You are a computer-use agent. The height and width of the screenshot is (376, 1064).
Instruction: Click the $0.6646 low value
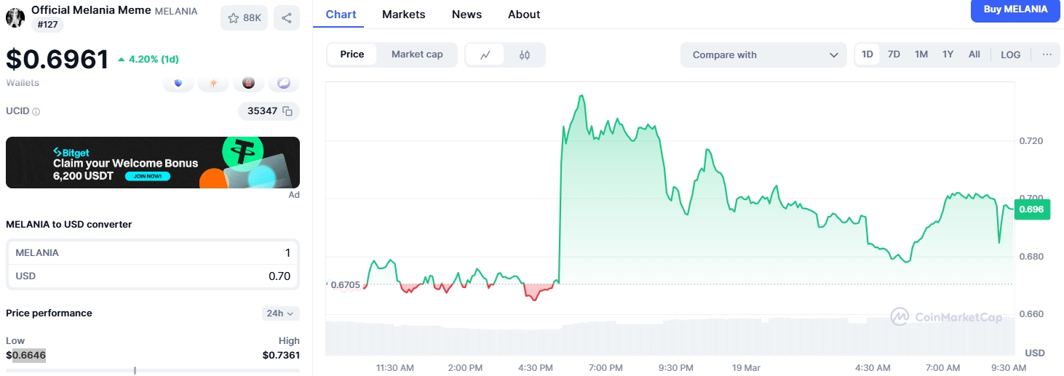pos(25,355)
